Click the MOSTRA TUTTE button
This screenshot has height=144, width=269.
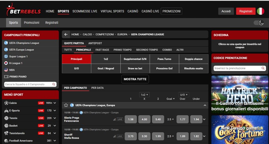point(135,79)
